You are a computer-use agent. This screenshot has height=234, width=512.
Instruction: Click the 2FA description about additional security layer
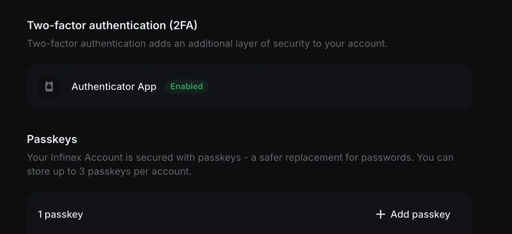(207, 44)
